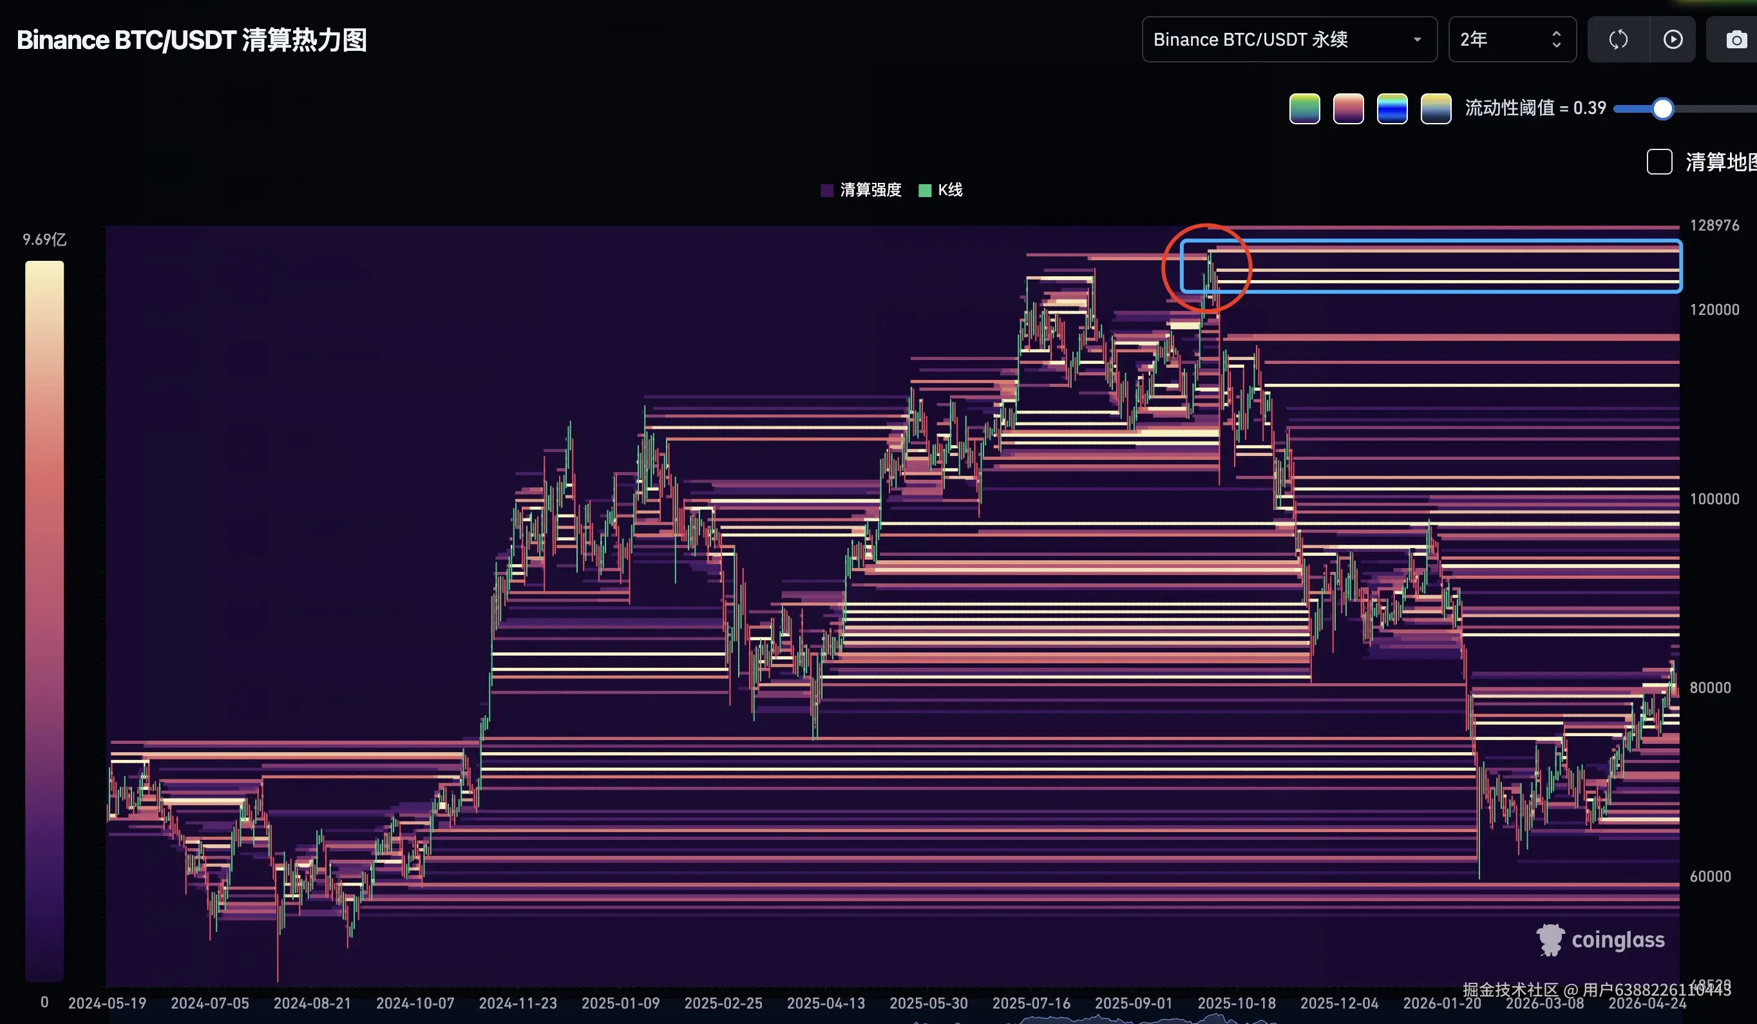Click the 清算强度 color scale bar

point(44,621)
